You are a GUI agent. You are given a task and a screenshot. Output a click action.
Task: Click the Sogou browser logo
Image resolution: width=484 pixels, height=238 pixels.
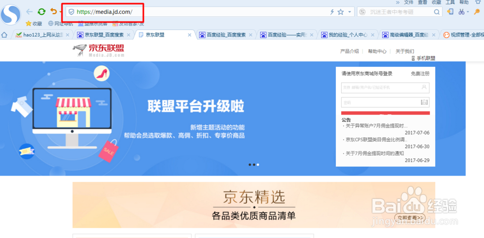click(11, 15)
